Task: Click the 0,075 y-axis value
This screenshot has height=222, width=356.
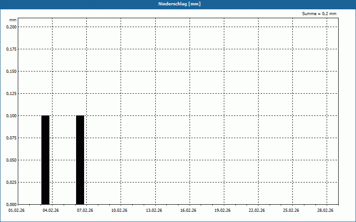Action: (11, 138)
